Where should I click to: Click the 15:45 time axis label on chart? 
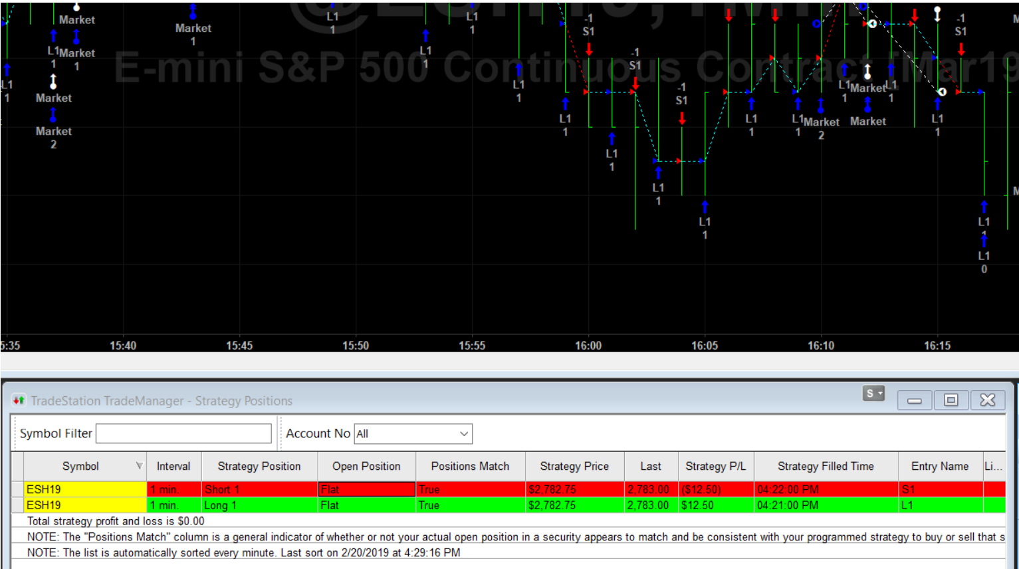pyautogui.click(x=239, y=346)
